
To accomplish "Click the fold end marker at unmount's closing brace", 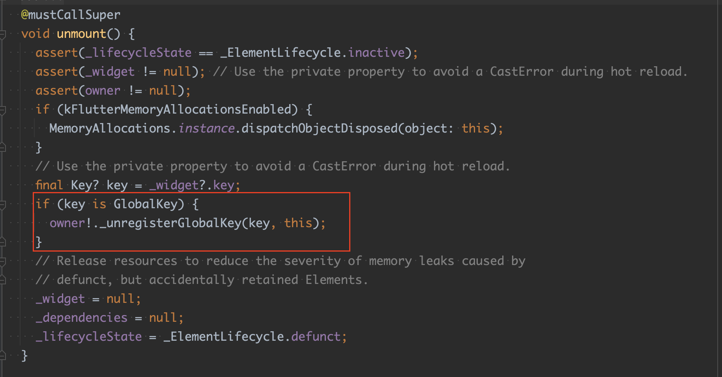I will pos(2,356).
